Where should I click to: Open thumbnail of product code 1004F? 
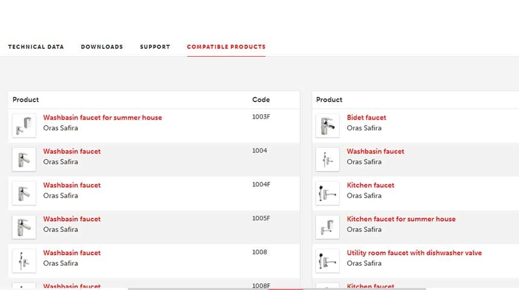coord(24,193)
